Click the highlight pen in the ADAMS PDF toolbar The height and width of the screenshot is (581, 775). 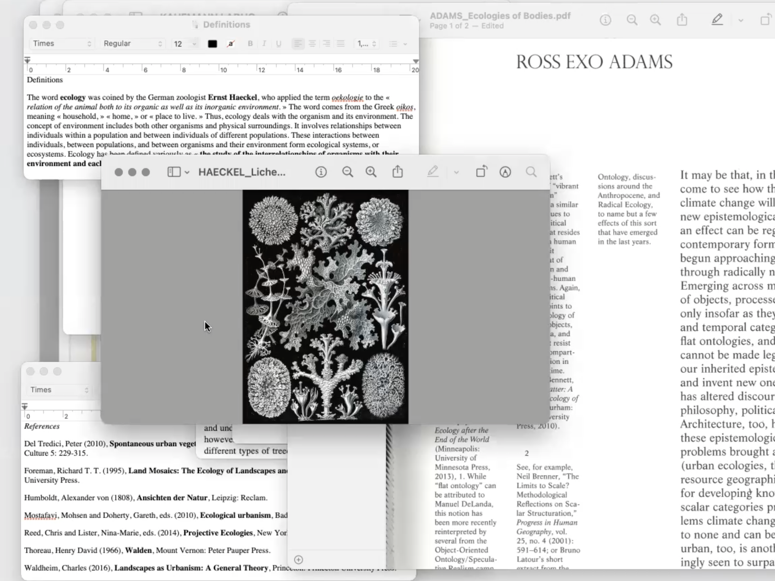(717, 20)
